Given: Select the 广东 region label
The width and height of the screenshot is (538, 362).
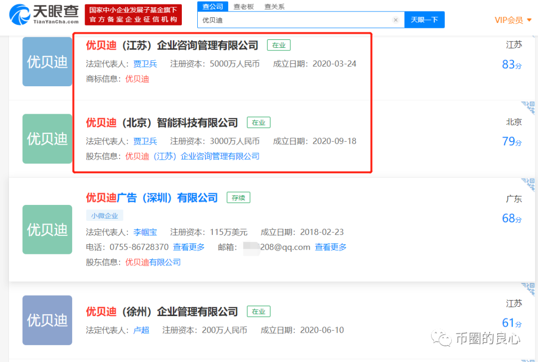Looking at the screenshot, I should click(x=514, y=199).
